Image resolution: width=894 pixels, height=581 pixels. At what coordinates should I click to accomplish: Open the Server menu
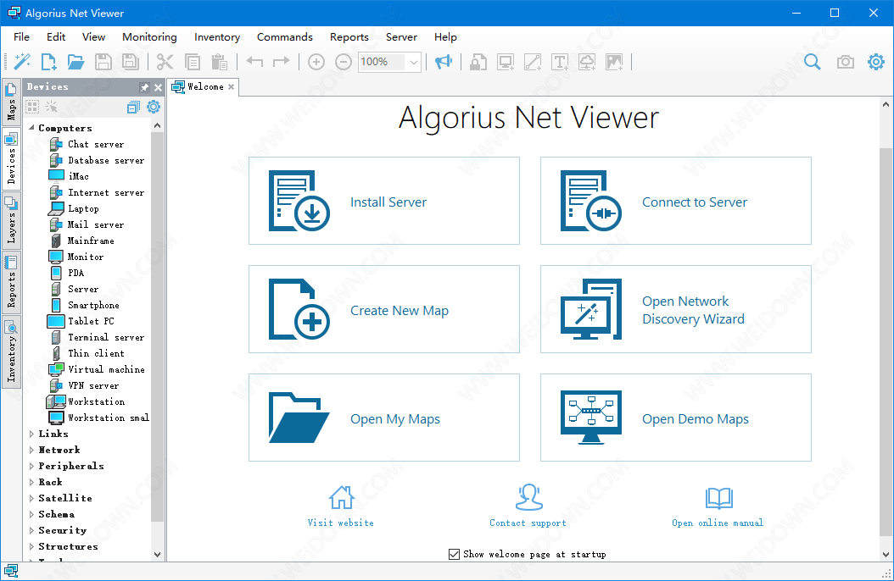(401, 37)
